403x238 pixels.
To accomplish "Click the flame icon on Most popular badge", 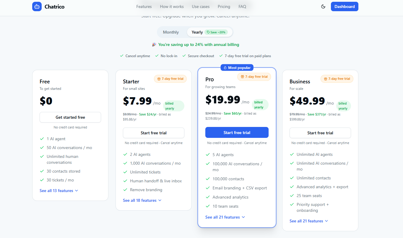I will click(x=225, y=68).
